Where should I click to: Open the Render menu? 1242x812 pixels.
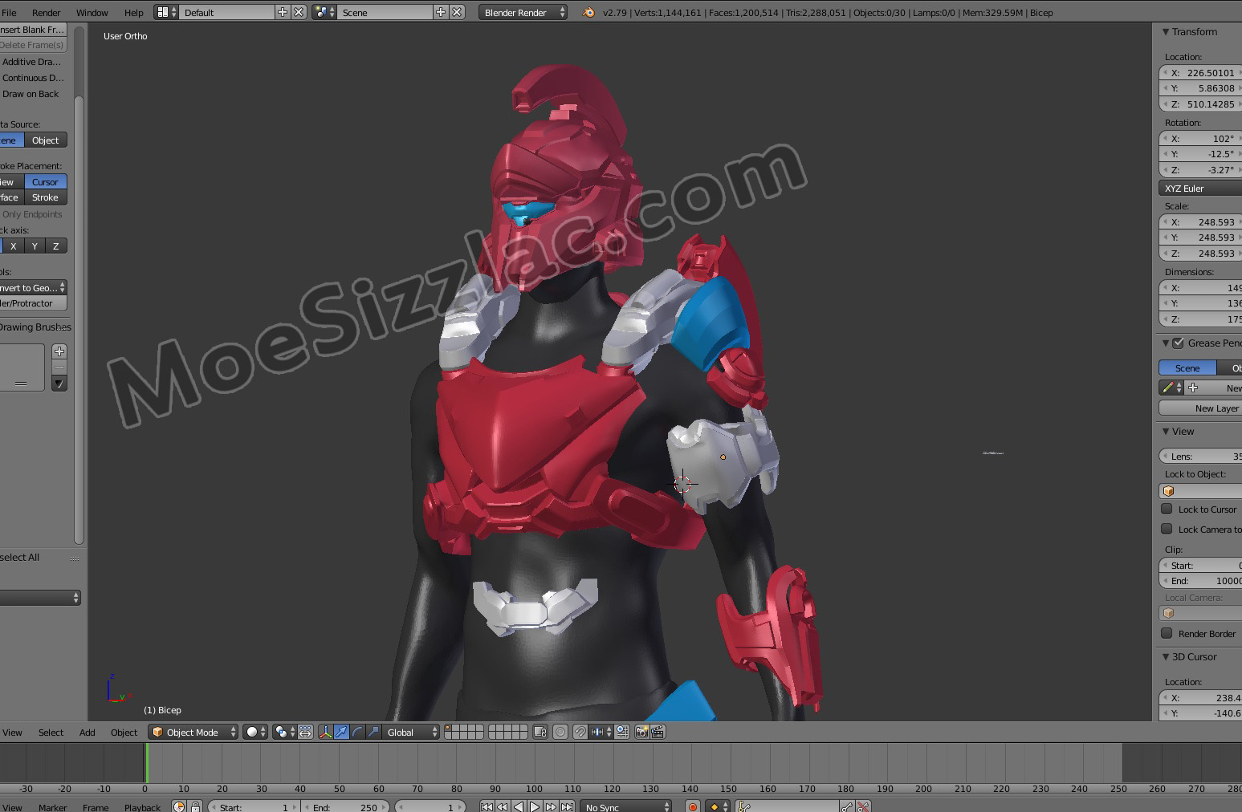pos(46,13)
